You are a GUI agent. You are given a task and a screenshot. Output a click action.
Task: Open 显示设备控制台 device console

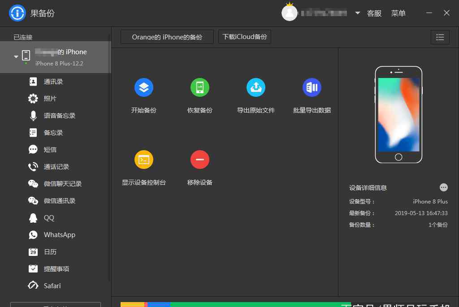(x=143, y=160)
